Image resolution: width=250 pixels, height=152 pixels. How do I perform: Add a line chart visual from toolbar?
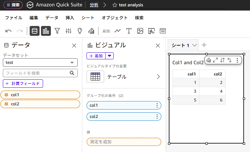(x=118, y=31)
